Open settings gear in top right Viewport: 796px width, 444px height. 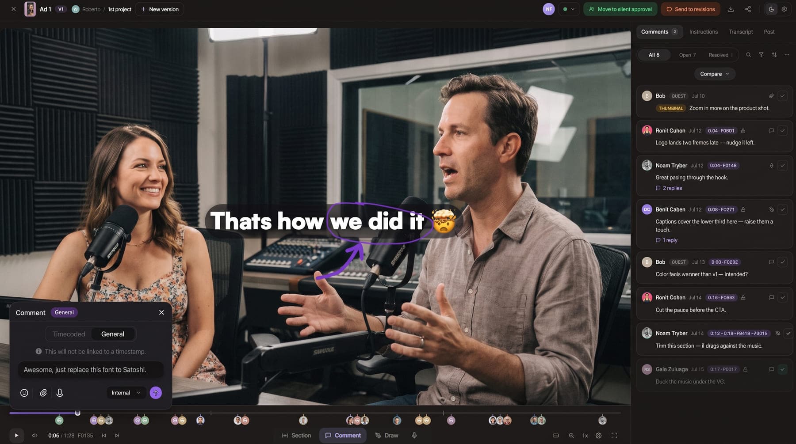pos(784,9)
